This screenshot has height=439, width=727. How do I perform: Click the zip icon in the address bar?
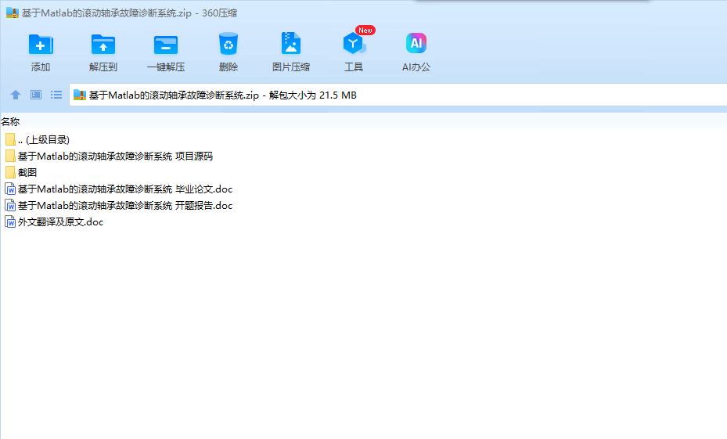[80, 95]
